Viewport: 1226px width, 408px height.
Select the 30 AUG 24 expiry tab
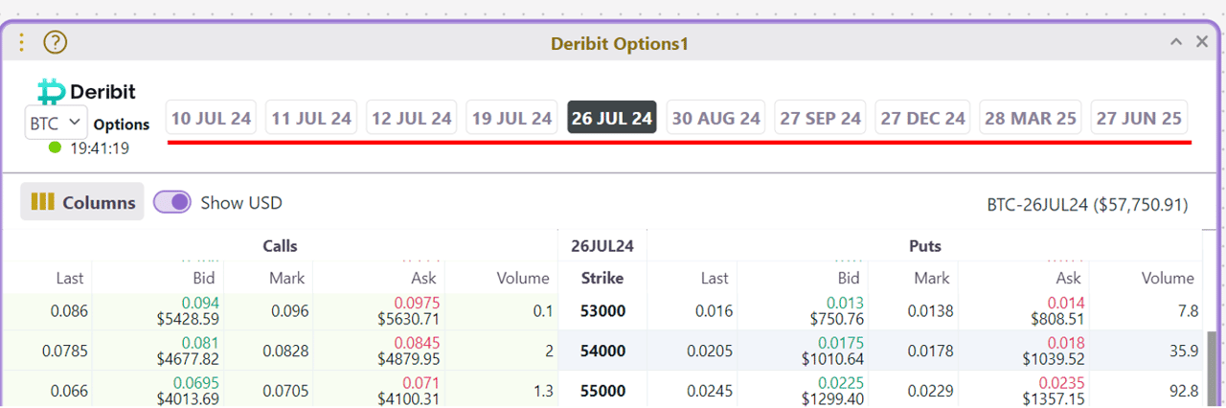[716, 118]
